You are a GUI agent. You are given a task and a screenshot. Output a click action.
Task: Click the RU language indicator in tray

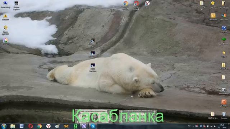pos(189,126)
